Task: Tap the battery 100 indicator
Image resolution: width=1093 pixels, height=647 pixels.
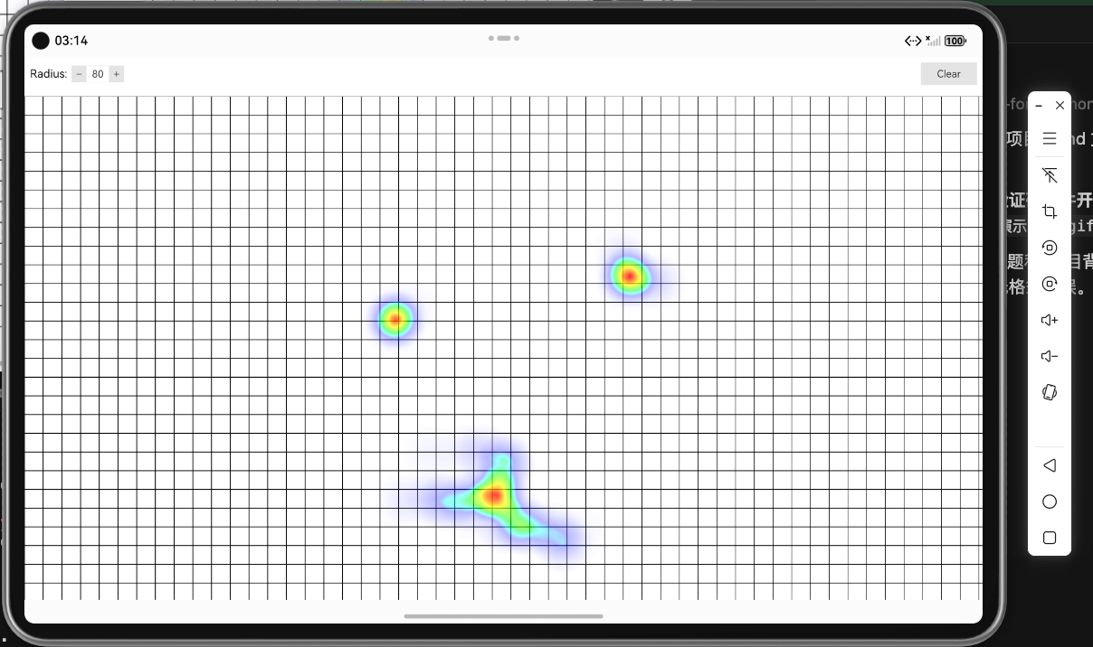Action: point(955,41)
